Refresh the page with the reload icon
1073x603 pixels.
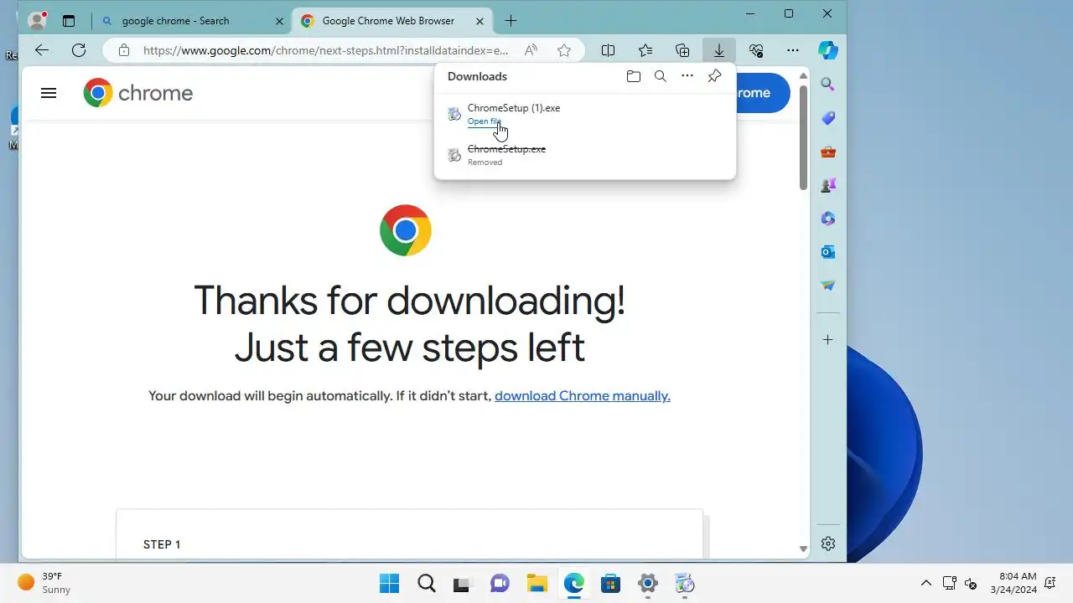click(79, 50)
